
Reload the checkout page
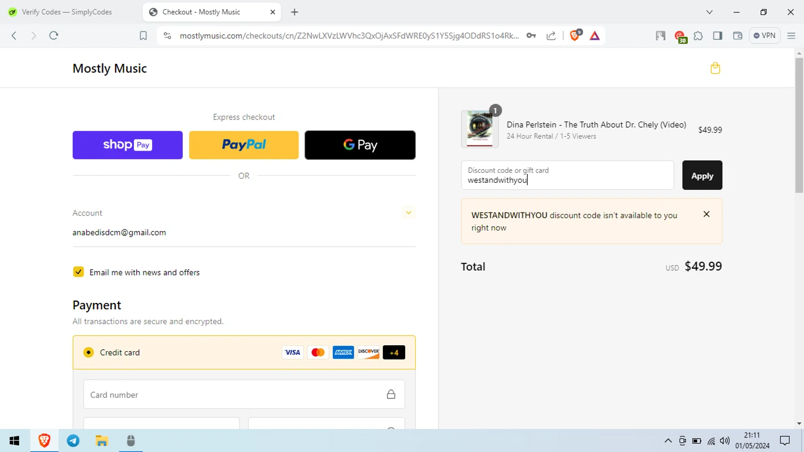click(x=54, y=35)
